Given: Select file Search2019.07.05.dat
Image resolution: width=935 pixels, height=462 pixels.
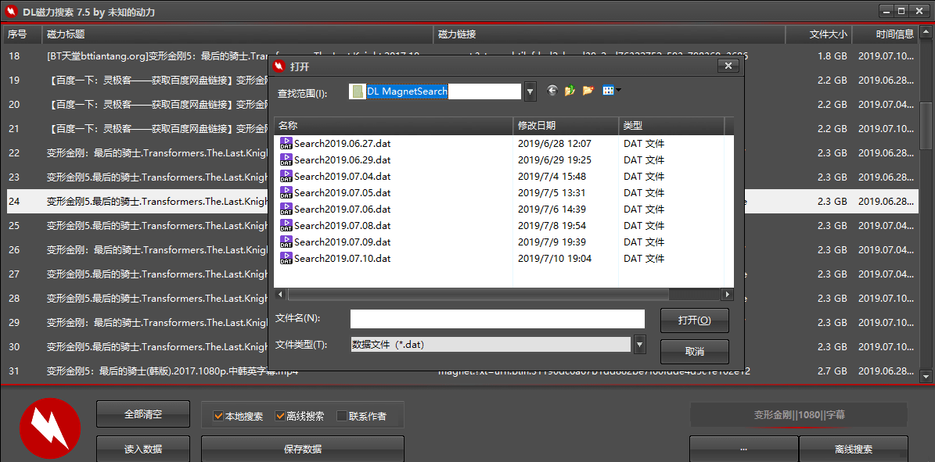Looking at the screenshot, I should (x=342, y=192).
